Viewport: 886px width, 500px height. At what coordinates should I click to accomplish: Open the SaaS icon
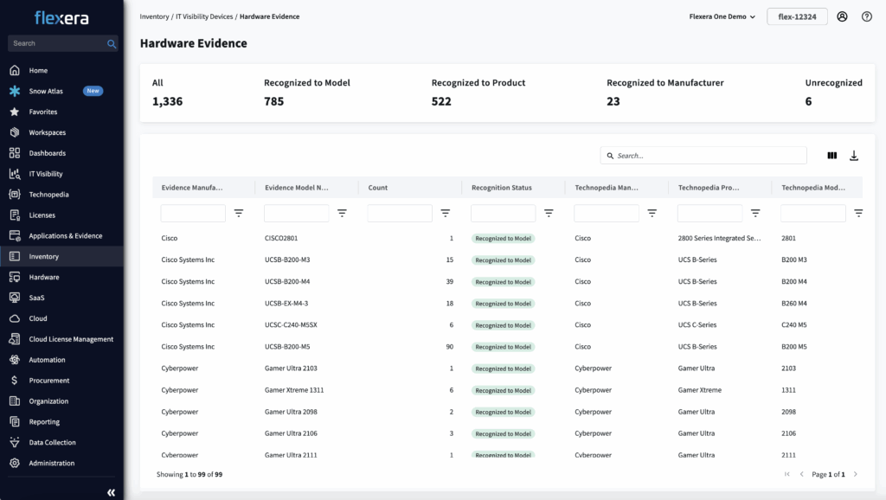[x=15, y=298]
